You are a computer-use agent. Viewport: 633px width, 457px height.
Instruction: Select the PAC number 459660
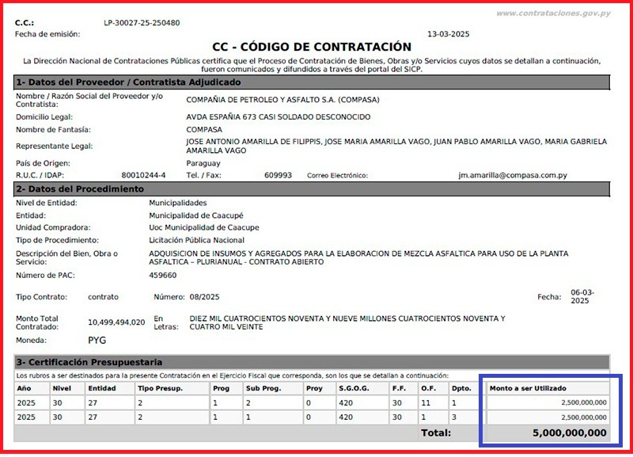click(x=163, y=276)
